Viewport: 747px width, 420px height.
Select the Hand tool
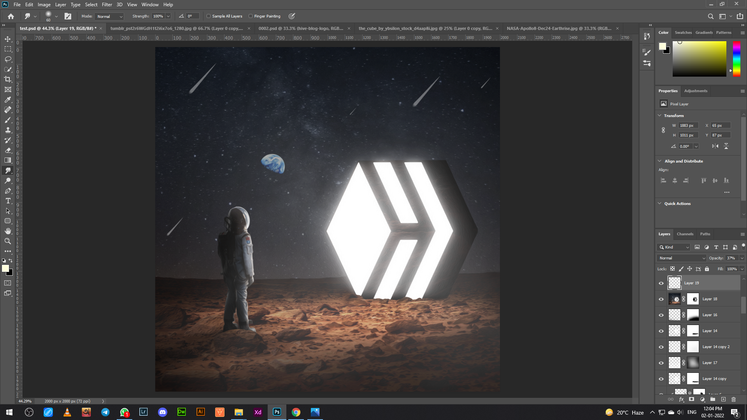pos(8,231)
